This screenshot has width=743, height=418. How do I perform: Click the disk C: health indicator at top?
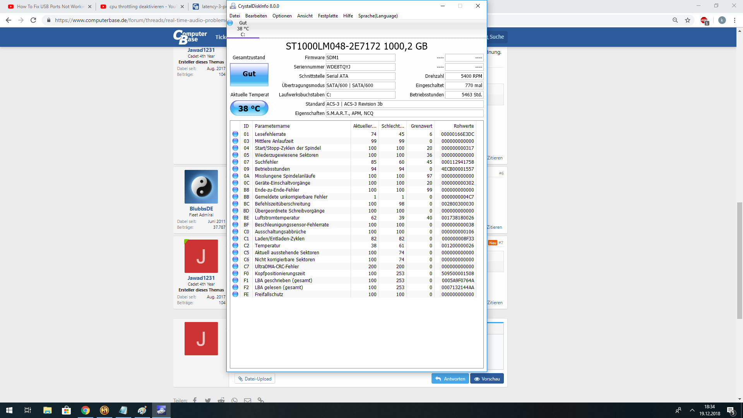point(243,29)
